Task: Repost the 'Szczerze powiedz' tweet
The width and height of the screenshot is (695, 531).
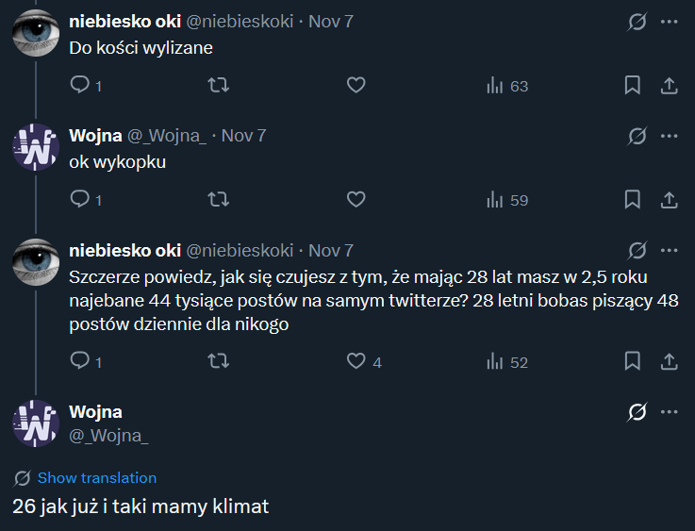Action: pyautogui.click(x=218, y=361)
